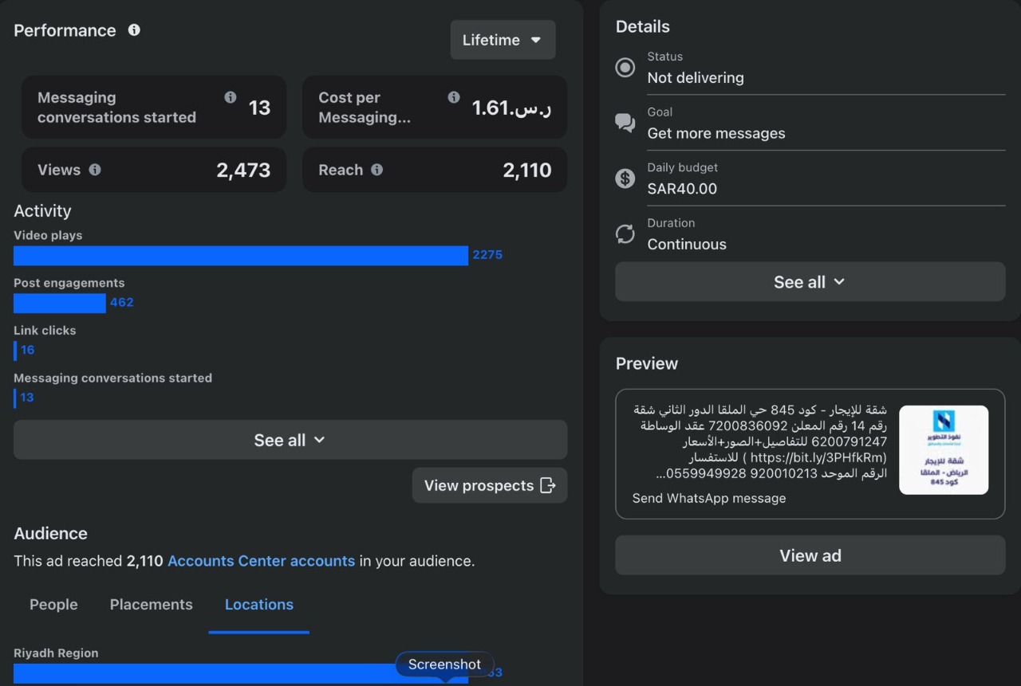
Task: Click the info icon next to Performance
Action: [134, 30]
